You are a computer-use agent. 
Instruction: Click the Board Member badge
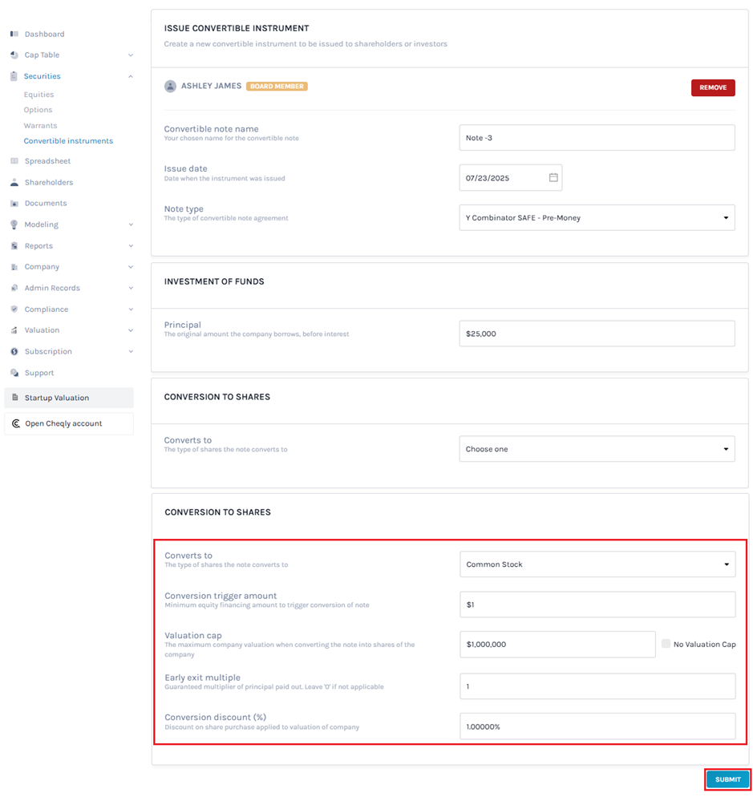(277, 87)
